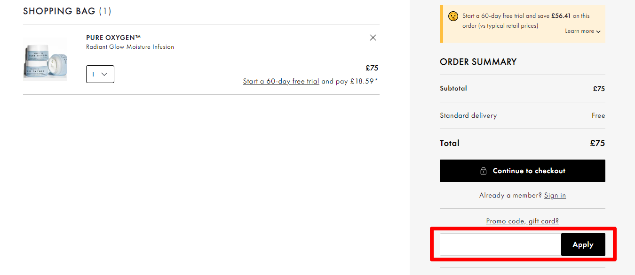635x275 pixels.
Task: Click the SHOPPING BAG (1) heading
Action: [67, 11]
